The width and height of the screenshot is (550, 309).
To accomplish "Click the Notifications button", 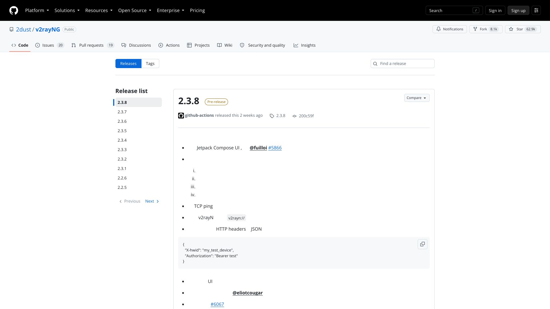I will [x=450, y=29].
